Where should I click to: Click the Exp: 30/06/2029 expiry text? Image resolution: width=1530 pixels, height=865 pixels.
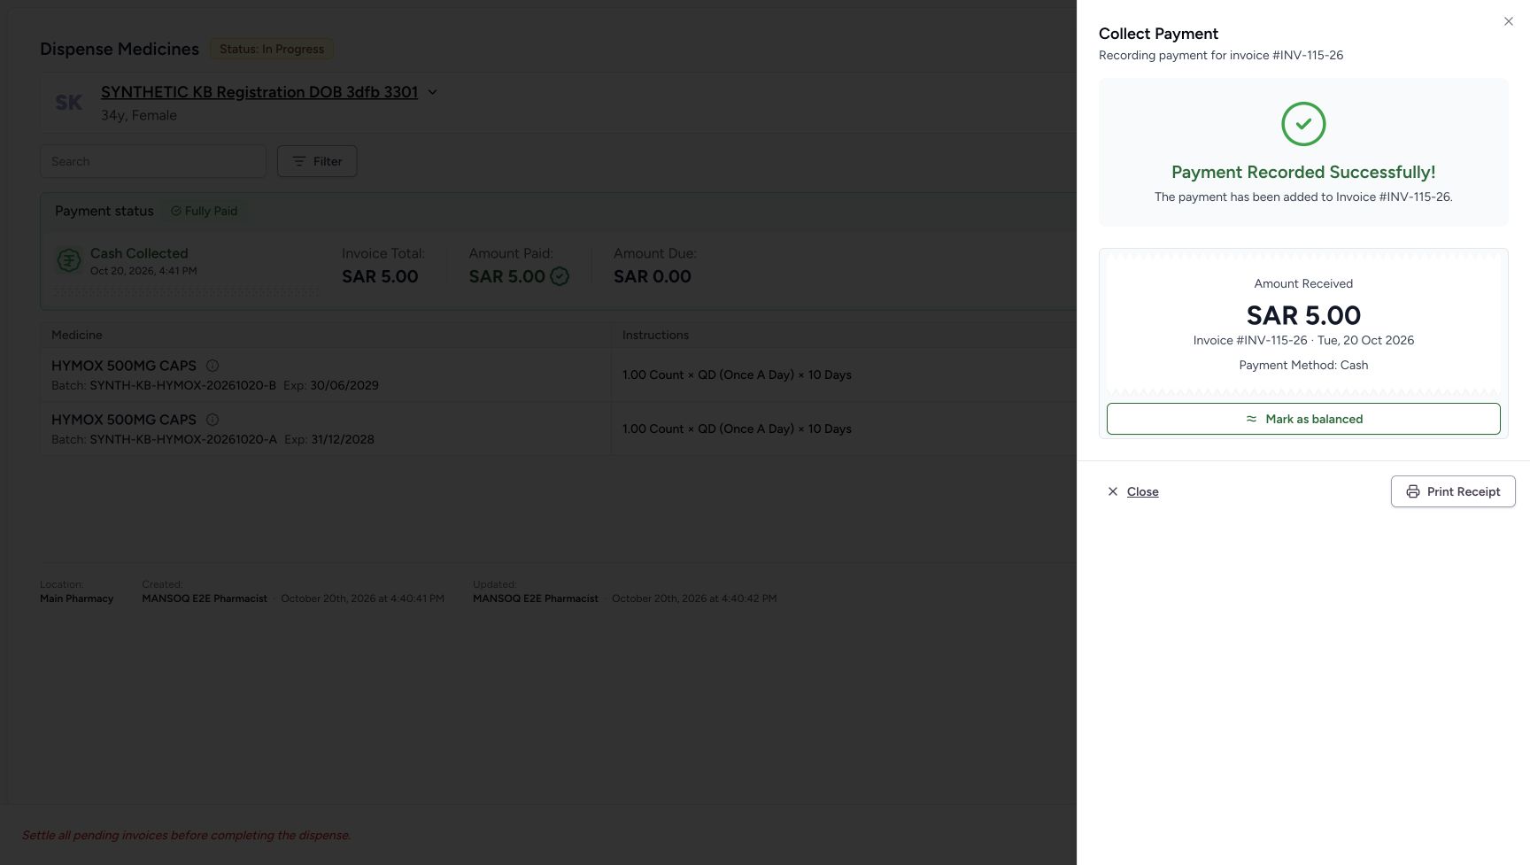pyautogui.click(x=331, y=385)
